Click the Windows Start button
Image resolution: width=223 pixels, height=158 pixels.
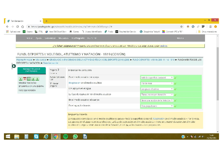8,136
